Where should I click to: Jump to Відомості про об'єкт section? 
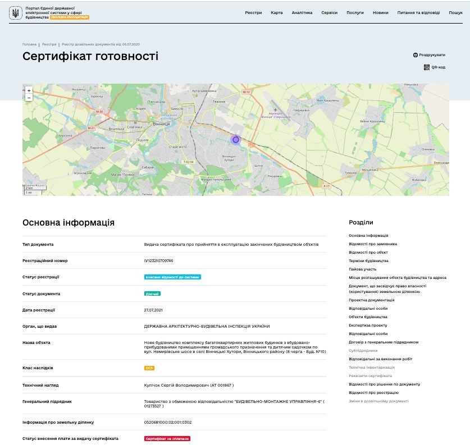tap(368, 252)
